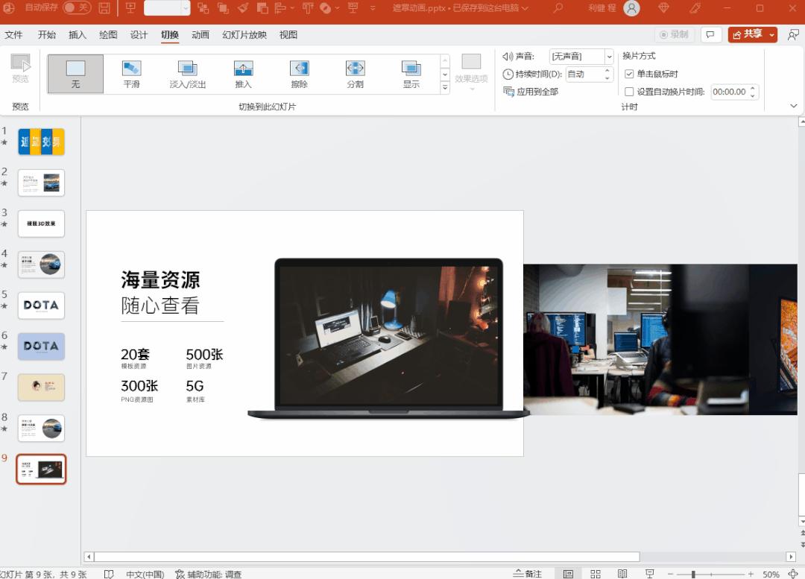
Task: Apply the 淡入/淡出 transition
Action: pyautogui.click(x=187, y=74)
